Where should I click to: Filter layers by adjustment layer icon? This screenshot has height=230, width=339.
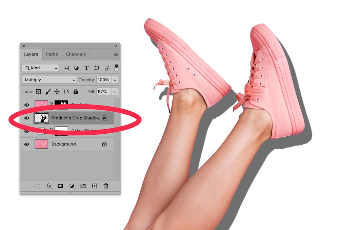click(76, 68)
